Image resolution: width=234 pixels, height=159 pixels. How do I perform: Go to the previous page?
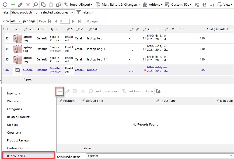[56, 21]
